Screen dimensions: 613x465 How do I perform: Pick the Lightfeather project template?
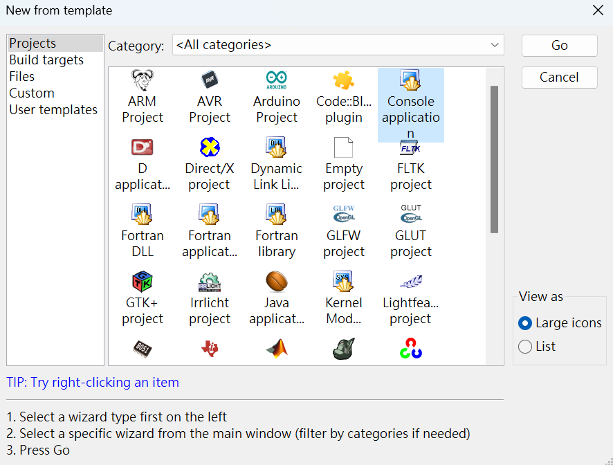[x=410, y=298]
